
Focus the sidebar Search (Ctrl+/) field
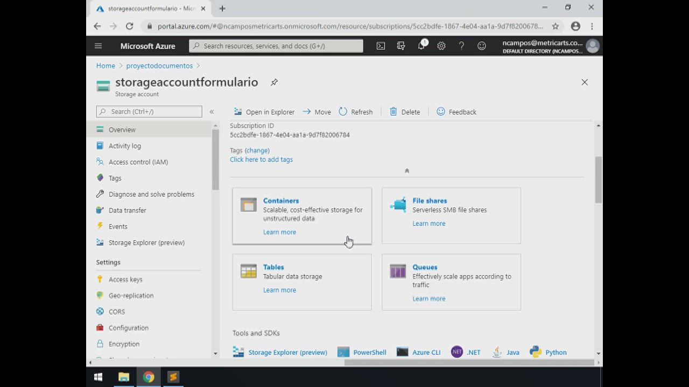point(149,112)
